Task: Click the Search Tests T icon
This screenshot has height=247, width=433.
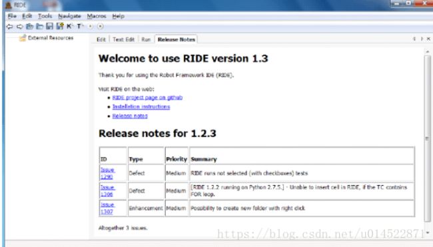Action: (x=80, y=26)
